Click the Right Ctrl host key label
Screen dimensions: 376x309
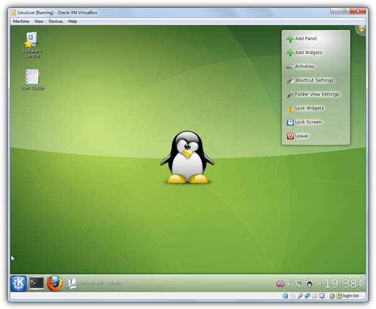[x=351, y=296]
